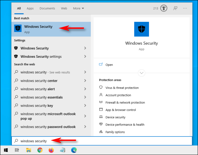This screenshot has width=198, height=155.
Task: Expand details with the circled chevron
Action: tap(142, 73)
